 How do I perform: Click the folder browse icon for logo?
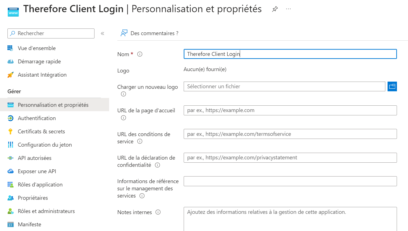click(x=392, y=87)
